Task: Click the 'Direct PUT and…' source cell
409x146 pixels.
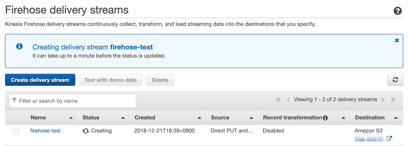Action: (x=232, y=130)
